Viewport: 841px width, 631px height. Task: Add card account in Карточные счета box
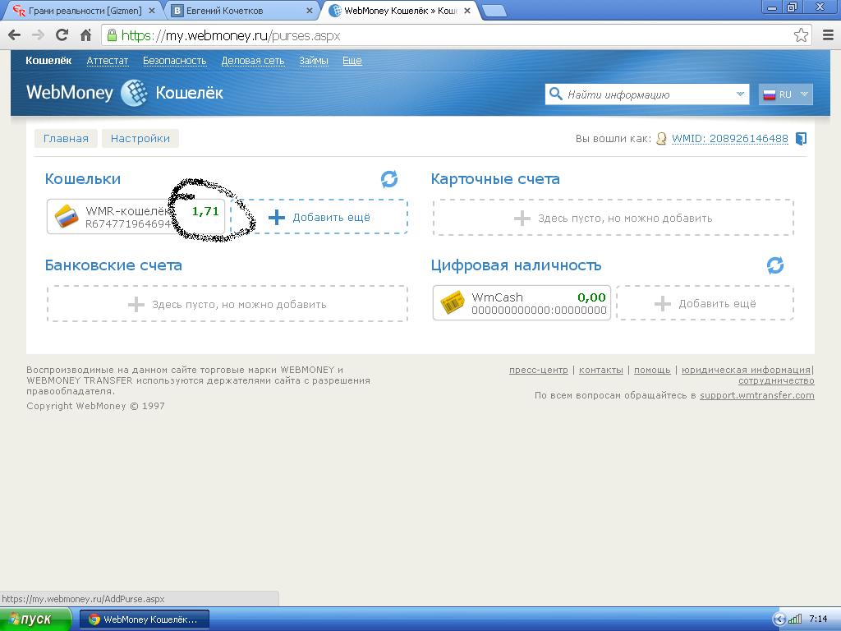pos(613,218)
